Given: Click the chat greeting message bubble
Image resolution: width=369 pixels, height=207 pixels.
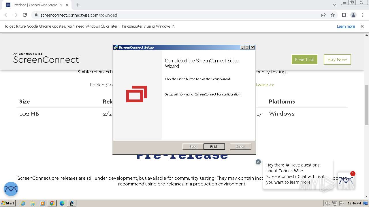Looking at the screenshot, I should [298, 174].
